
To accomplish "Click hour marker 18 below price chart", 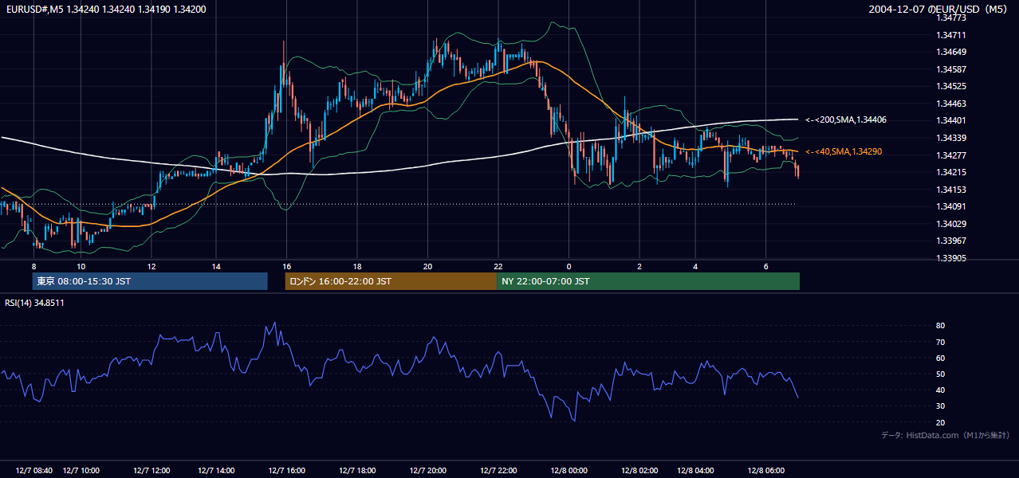I will [x=357, y=266].
